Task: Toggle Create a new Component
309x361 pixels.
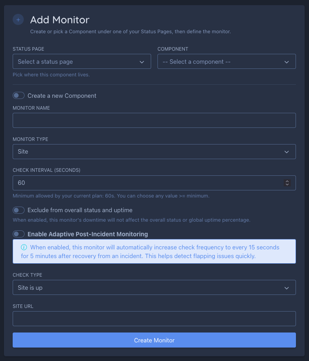Action: 19,95
